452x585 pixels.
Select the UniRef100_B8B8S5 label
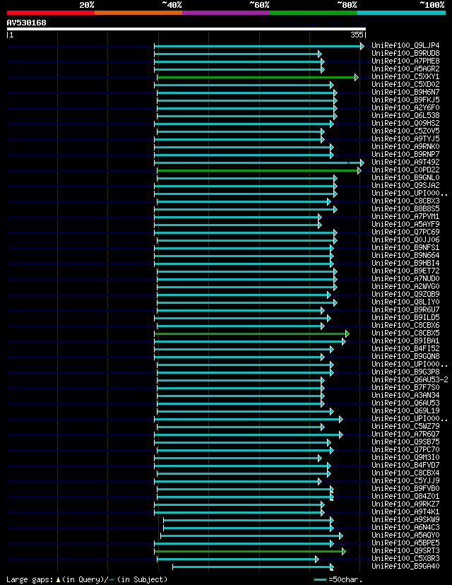pos(405,209)
